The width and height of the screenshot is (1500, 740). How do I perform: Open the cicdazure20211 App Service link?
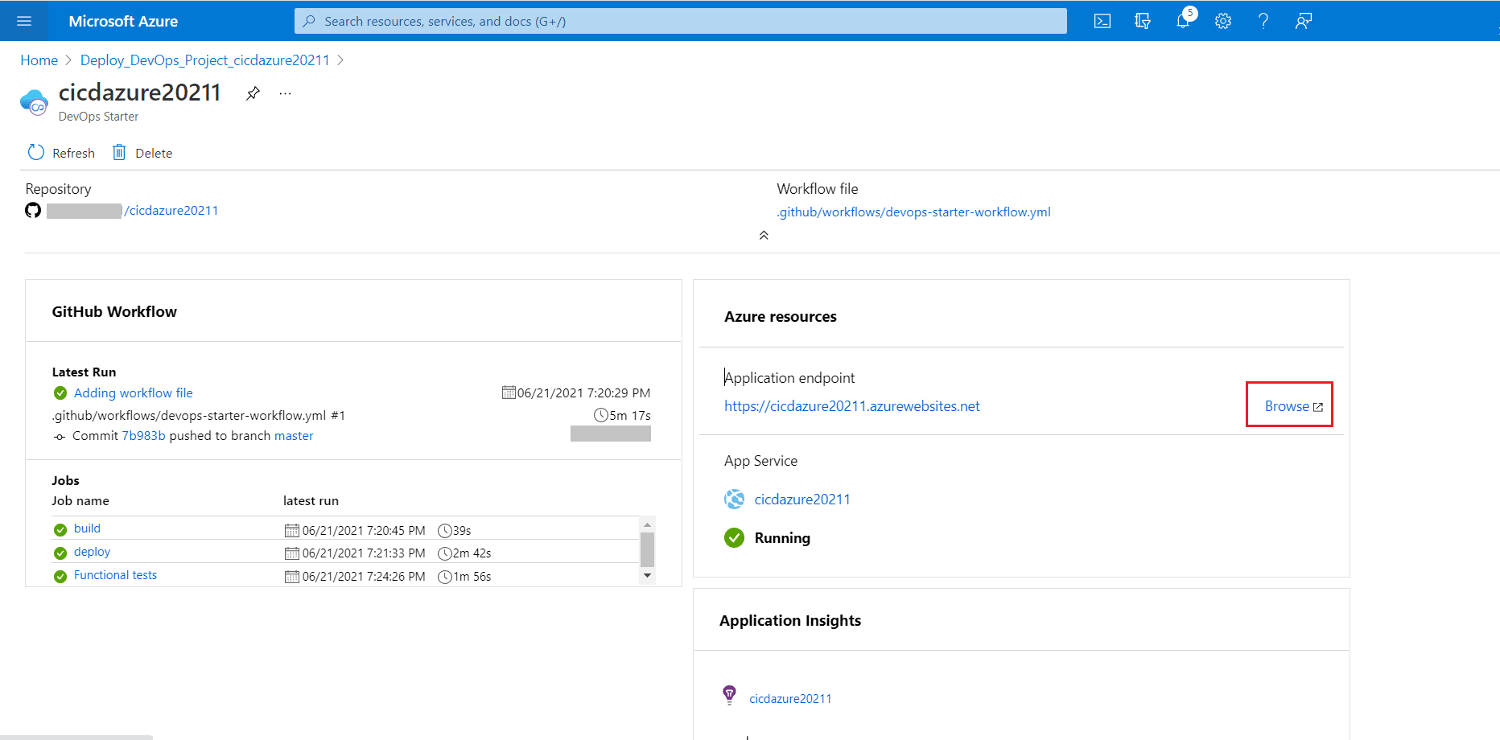tap(802, 499)
